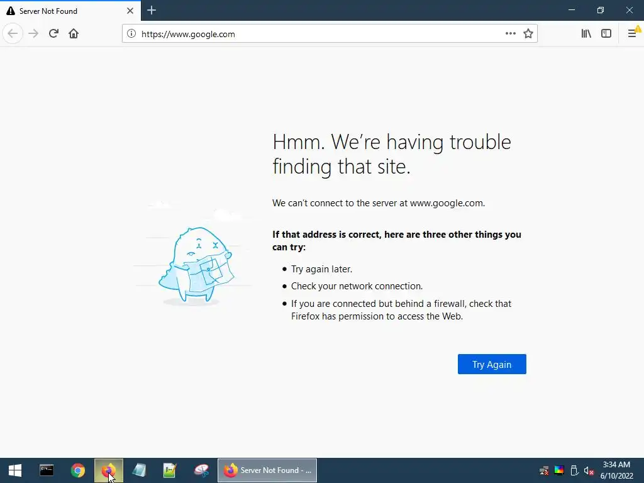Screen dimensions: 644x483
Task: Open the Snipping Tool taskbar icon
Action: (201, 470)
